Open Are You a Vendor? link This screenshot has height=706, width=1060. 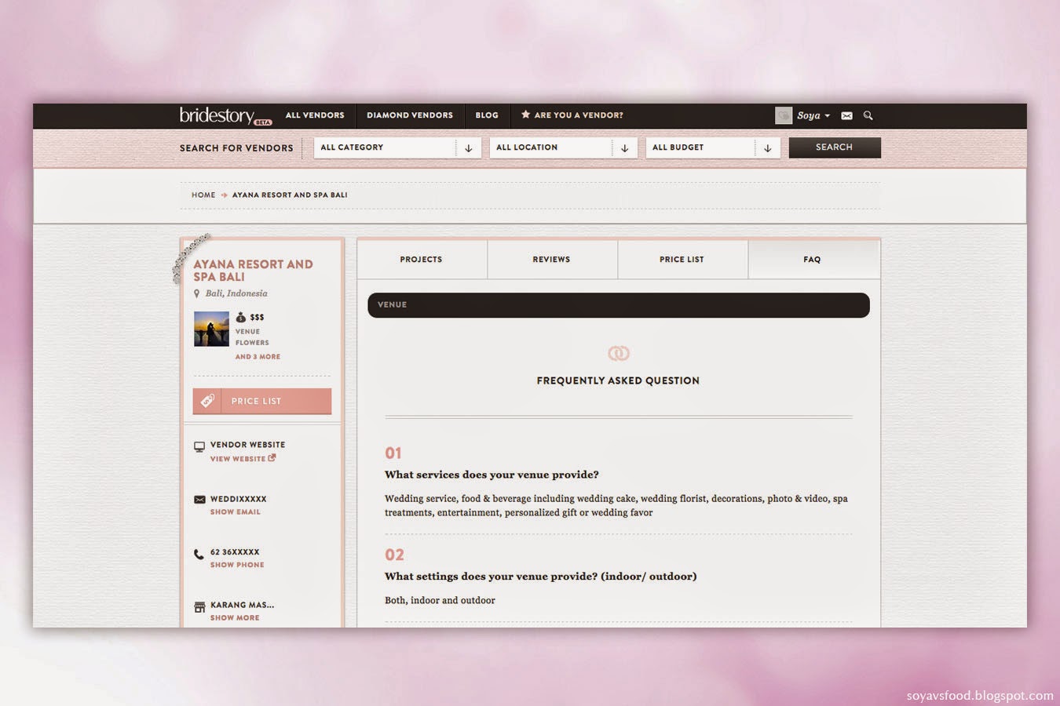point(579,115)
